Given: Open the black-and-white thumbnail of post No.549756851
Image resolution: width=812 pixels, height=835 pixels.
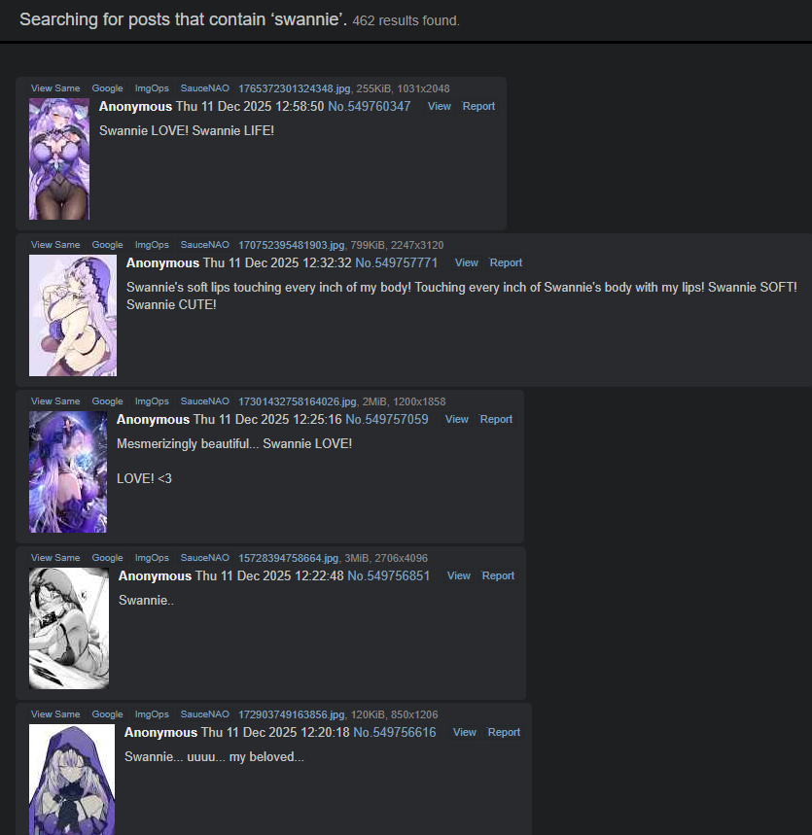Looking at the screenshot, I should click(69, 628).
